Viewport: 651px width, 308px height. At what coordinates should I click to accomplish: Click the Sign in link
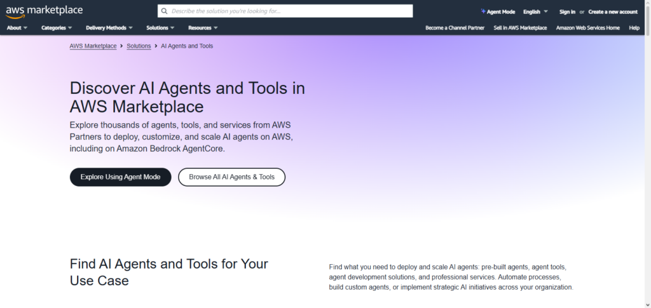[567, 11]
